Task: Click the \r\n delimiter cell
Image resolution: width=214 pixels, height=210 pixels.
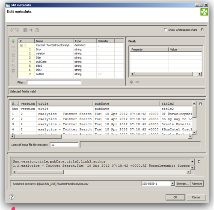Action: (105, 74)
